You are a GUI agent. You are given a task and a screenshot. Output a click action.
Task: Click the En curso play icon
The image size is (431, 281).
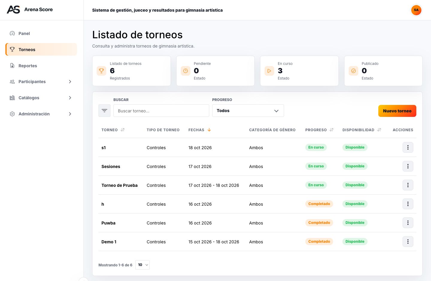[x=269, y=71]
